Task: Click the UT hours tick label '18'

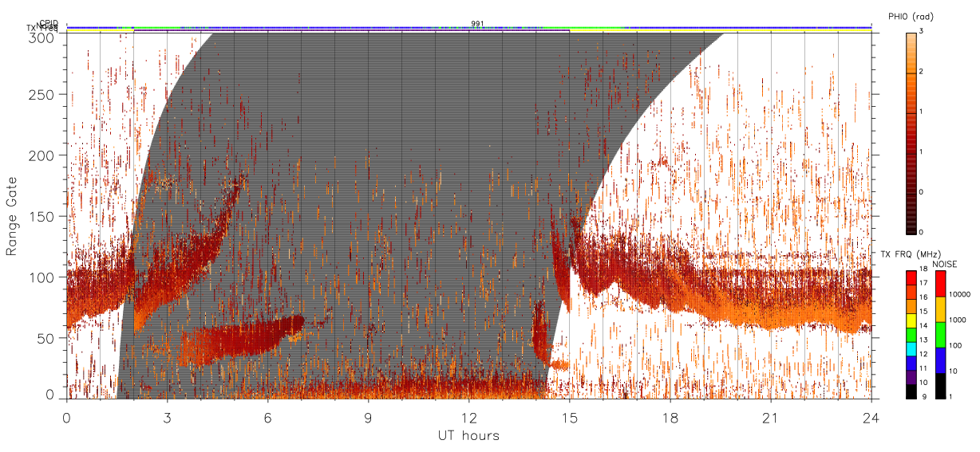Action: (670, 418)
